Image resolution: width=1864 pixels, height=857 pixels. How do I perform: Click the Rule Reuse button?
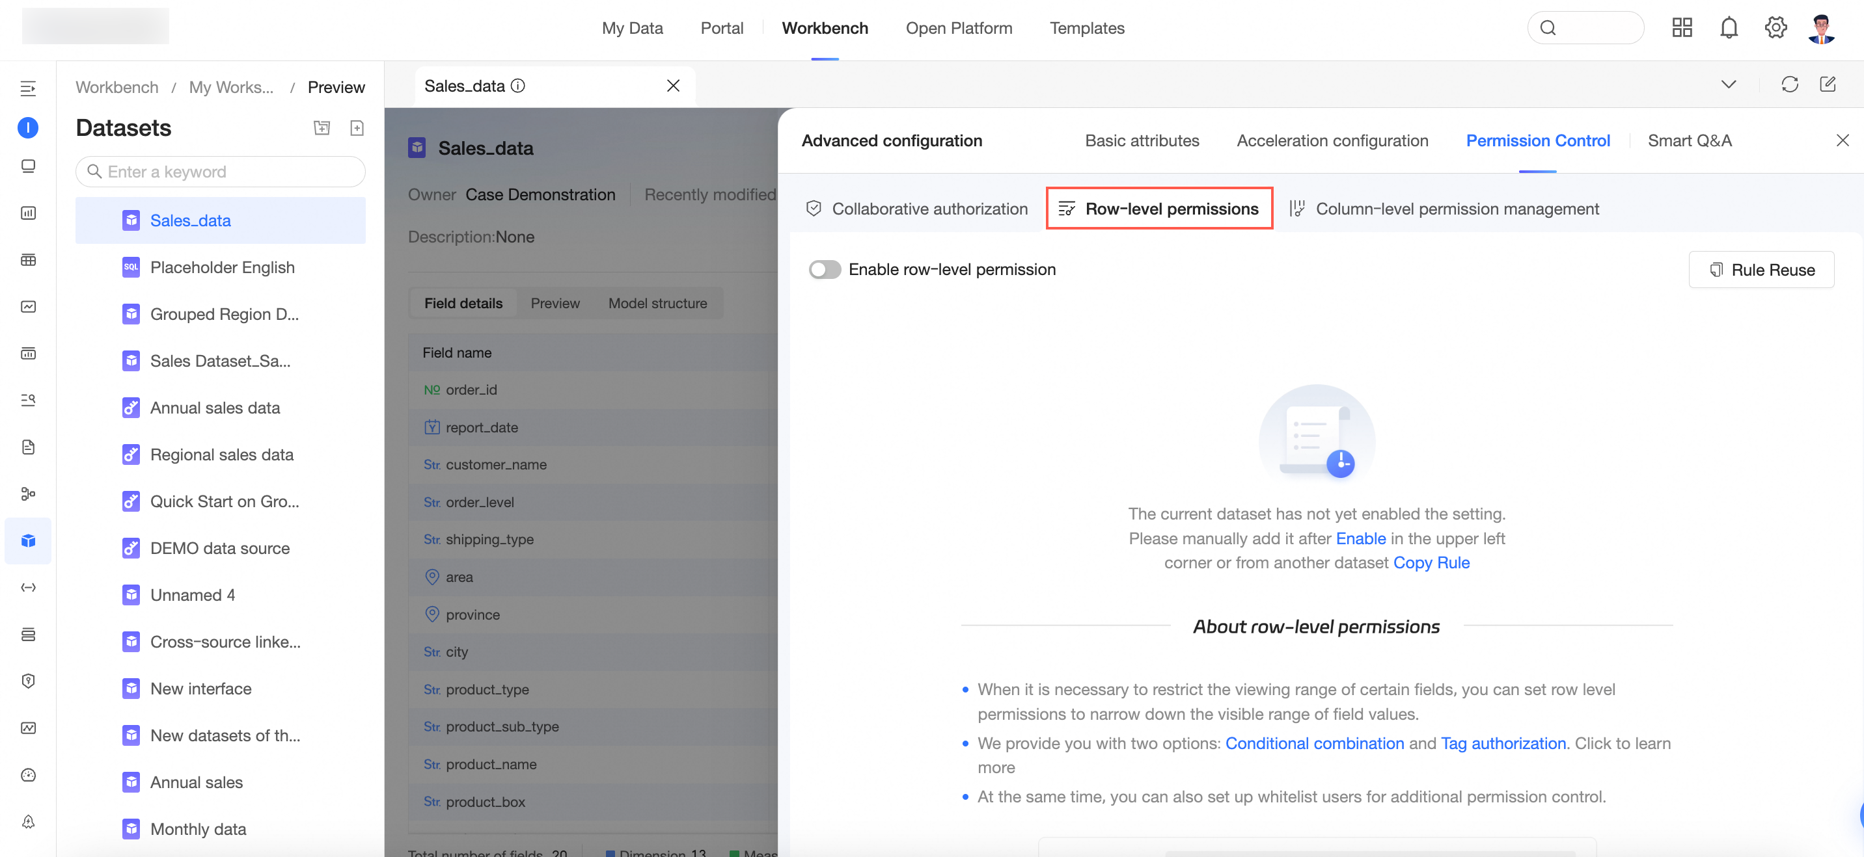pos(1761,270)
